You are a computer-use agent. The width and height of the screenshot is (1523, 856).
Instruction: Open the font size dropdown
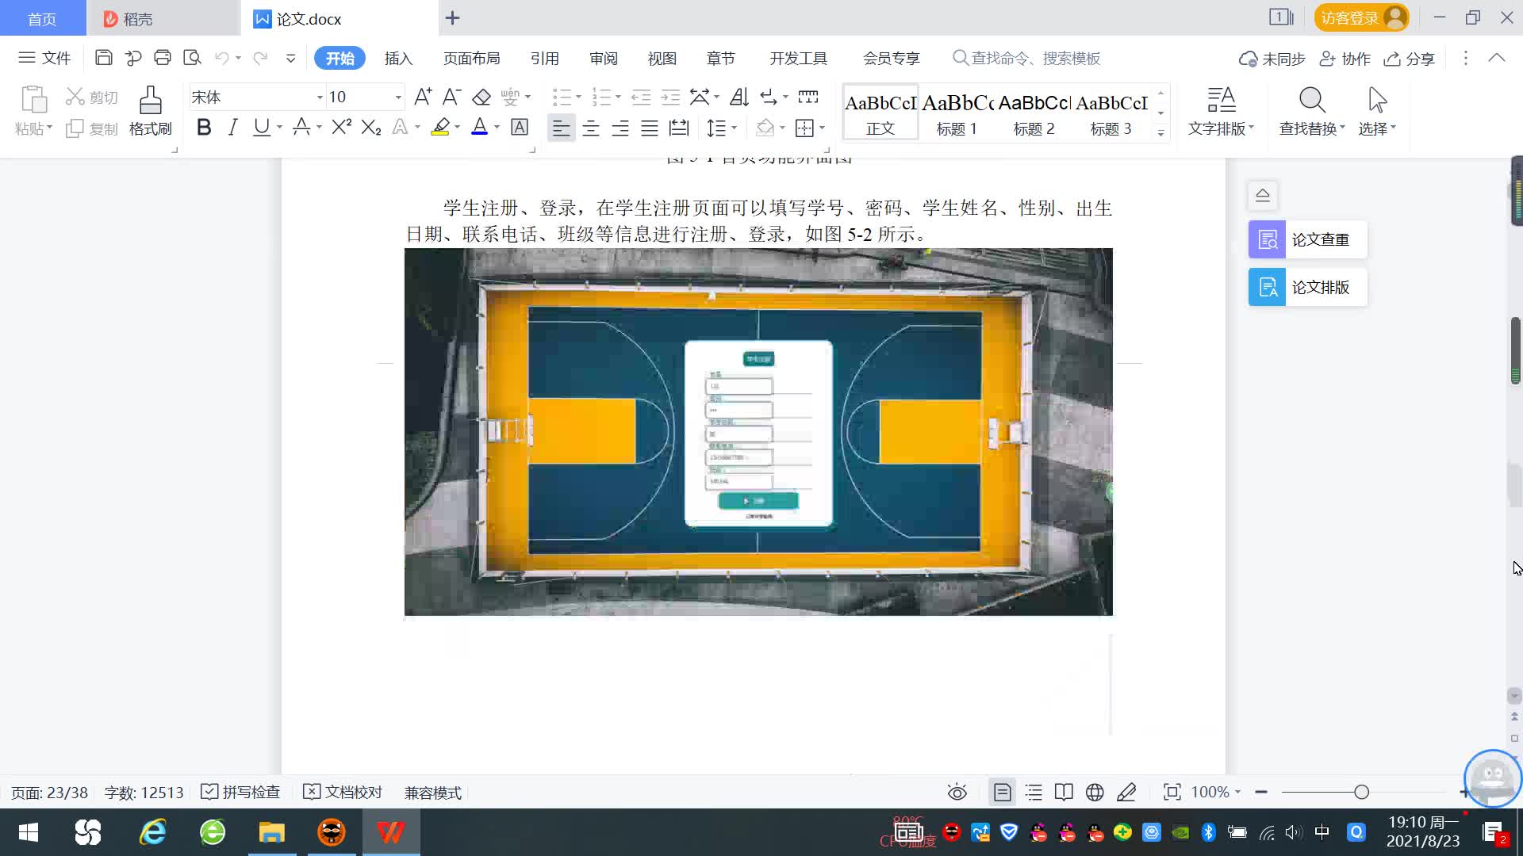click(x=398, y=97)
